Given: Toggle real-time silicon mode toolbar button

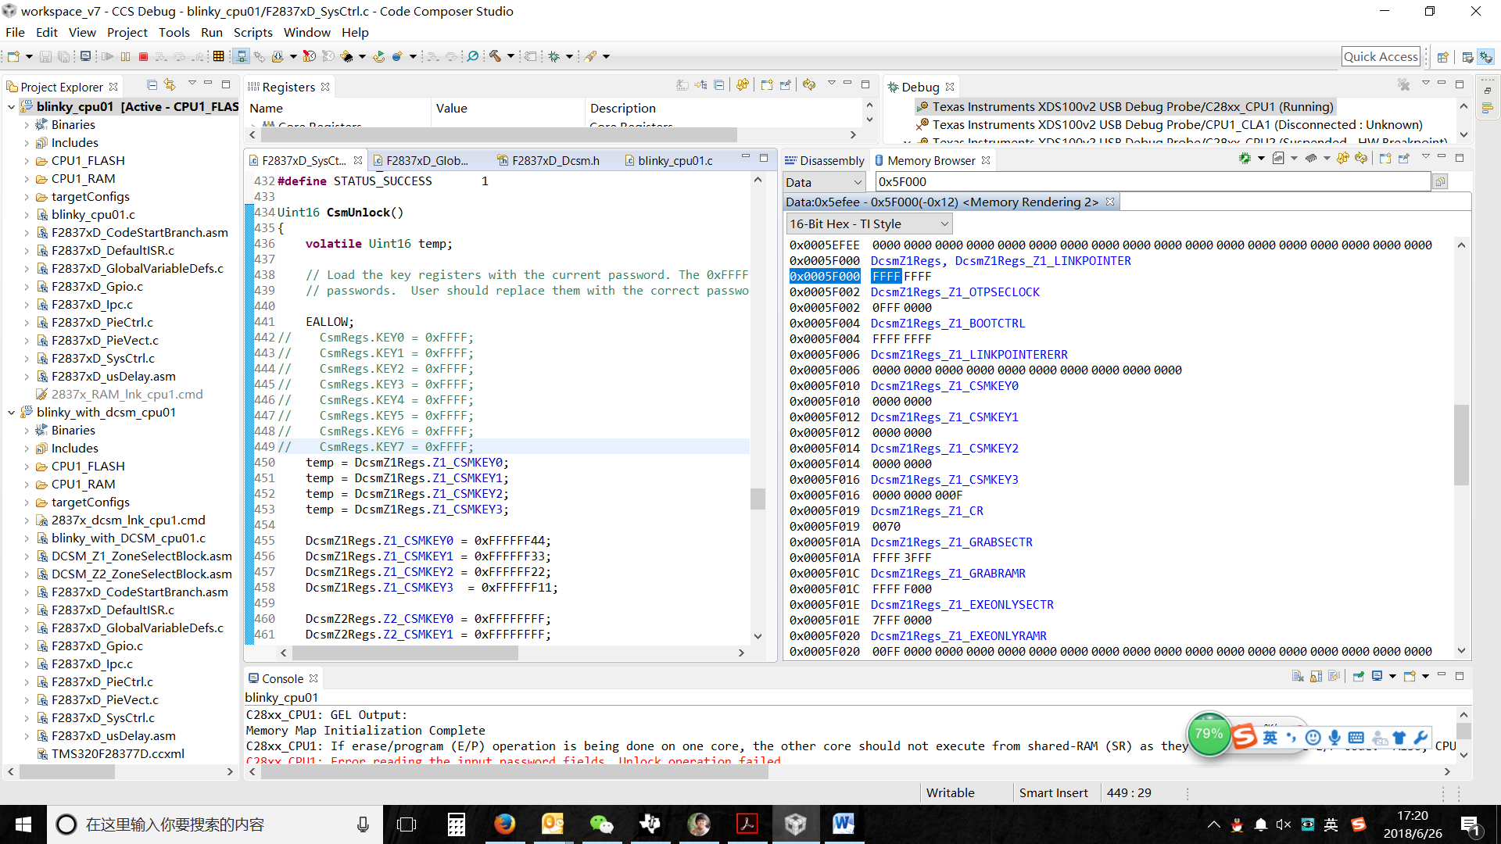Looking at the screenshot, I should pyautogui.click(x=241, y=56).
